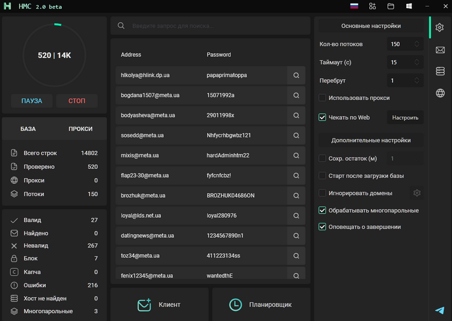Click the Настроить button
The width and height of the screenshot is (452, 321).
point(405,117)
